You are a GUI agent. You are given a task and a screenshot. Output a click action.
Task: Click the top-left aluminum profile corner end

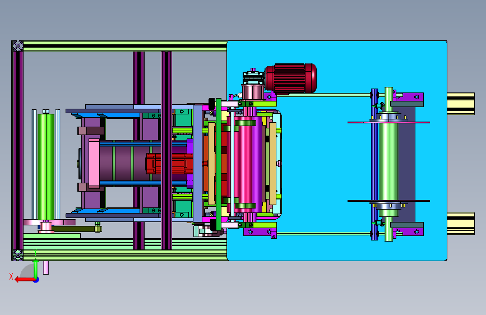coord(18,46)
